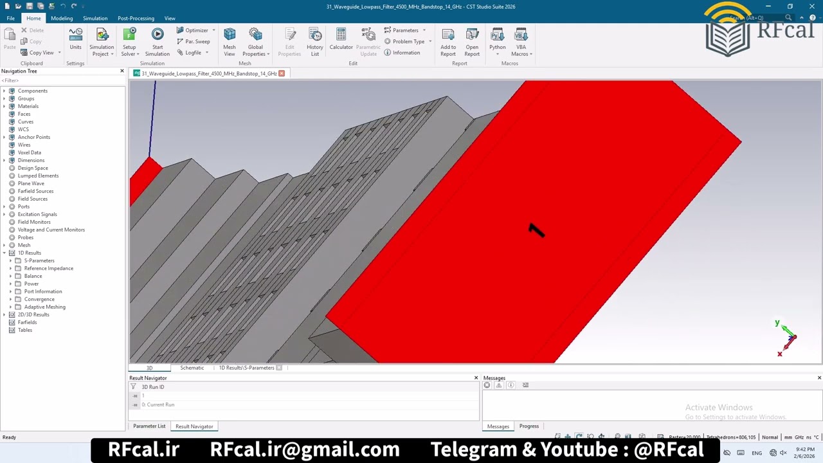The height and width of the screenshot is (463, 823).
Task: Click Start Simulation
Action: tap(158, 42)
